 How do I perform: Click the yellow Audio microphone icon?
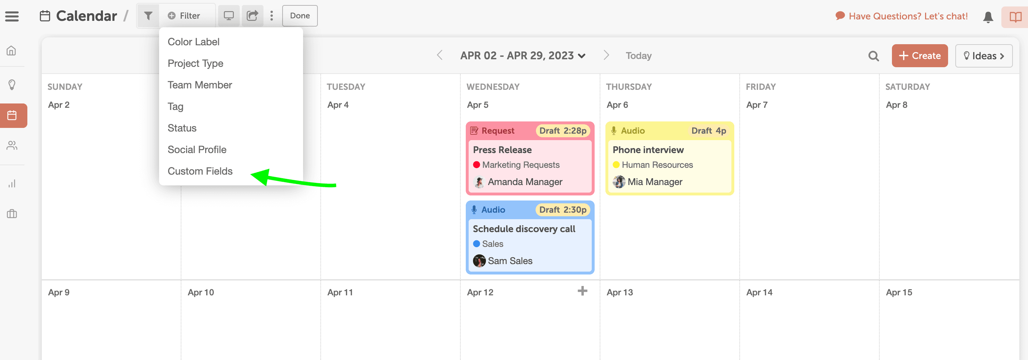[614, 131]
